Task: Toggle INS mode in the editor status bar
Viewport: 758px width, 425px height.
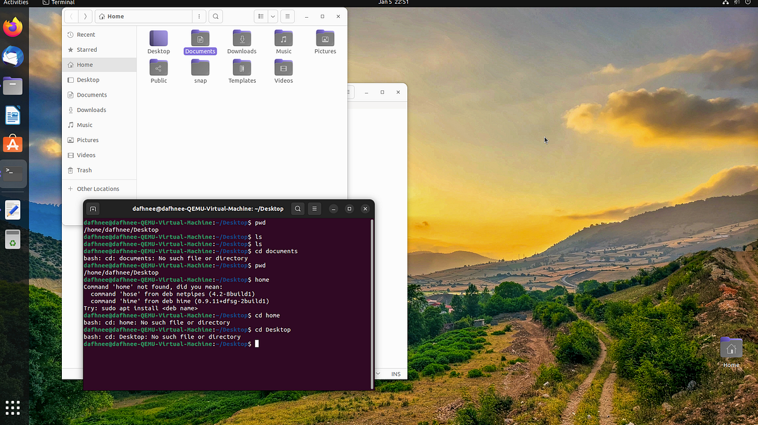Action: tap(396, 374)
